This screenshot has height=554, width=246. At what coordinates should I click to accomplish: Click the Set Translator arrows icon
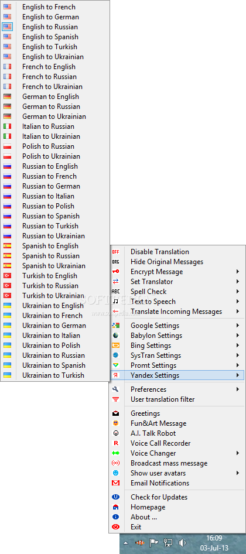(115, 282)
